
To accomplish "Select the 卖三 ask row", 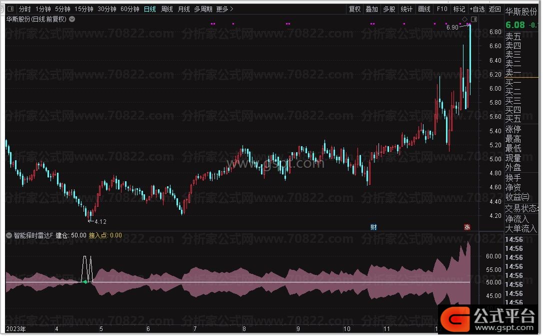I will (513, 55).
